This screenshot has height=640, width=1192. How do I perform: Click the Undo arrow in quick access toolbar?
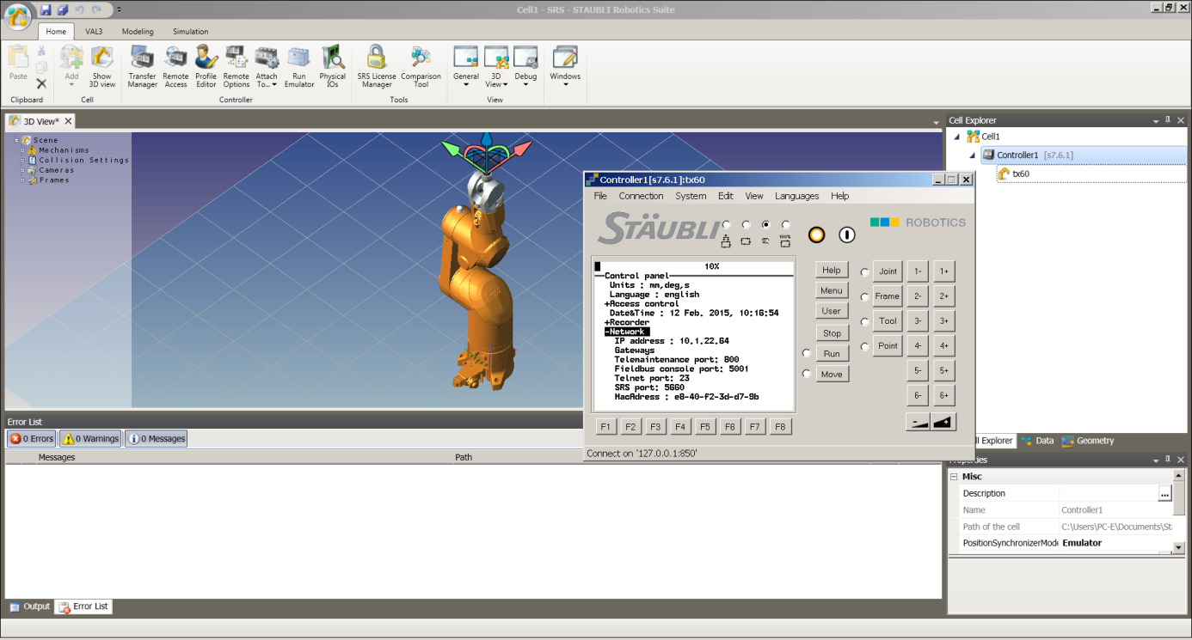point(80,9)
